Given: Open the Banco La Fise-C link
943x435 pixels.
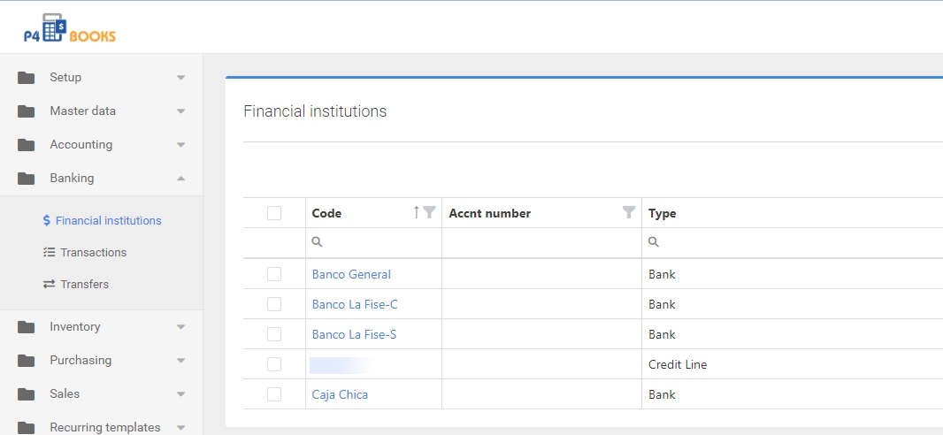Looking at the screenshot, I should (x=355, y=304).
